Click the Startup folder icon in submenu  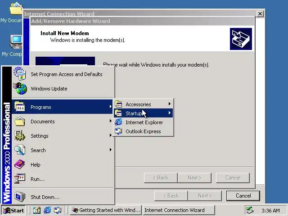pyautogui.click(x=118, y=113)
